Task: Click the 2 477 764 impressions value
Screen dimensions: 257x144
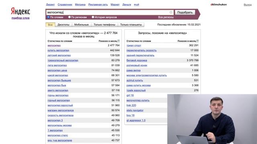Action: point(114,45)
